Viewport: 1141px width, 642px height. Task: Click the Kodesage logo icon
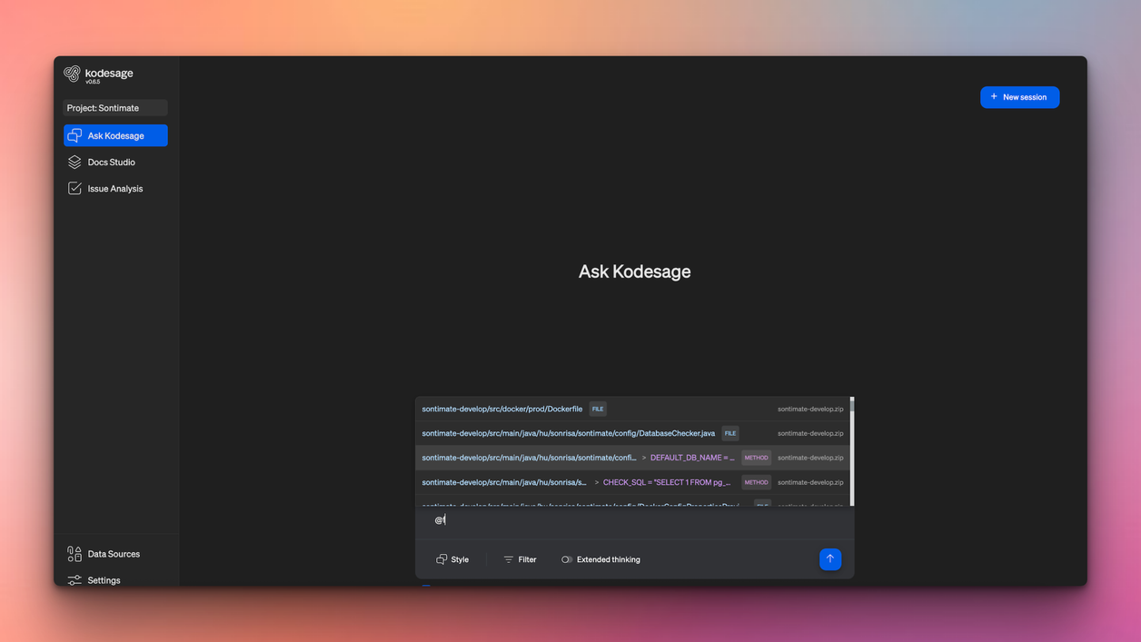point(73,73)
